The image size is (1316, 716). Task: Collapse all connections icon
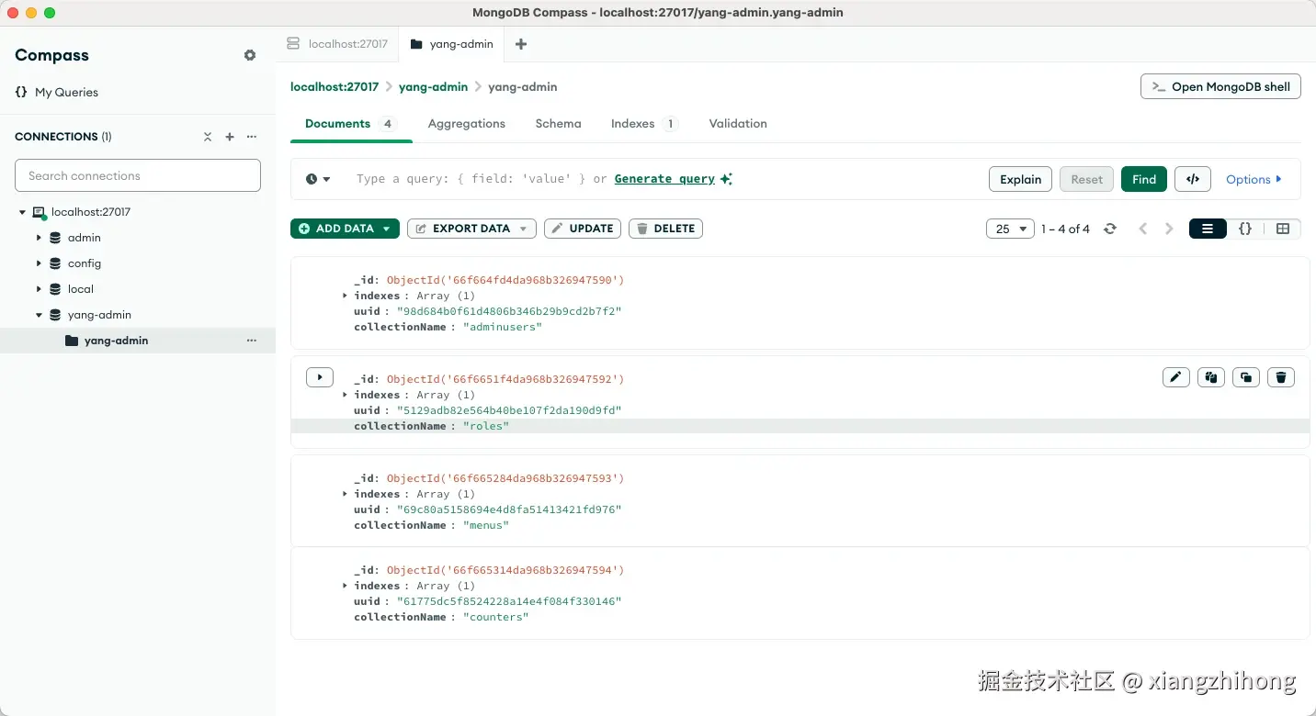point(208,137)
